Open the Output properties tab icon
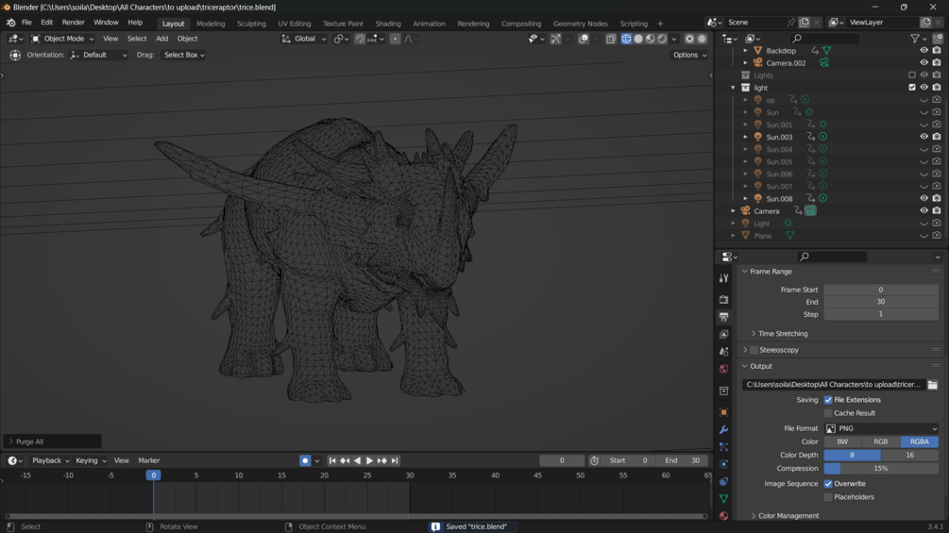949x533 pixels. tap(724, 317)
